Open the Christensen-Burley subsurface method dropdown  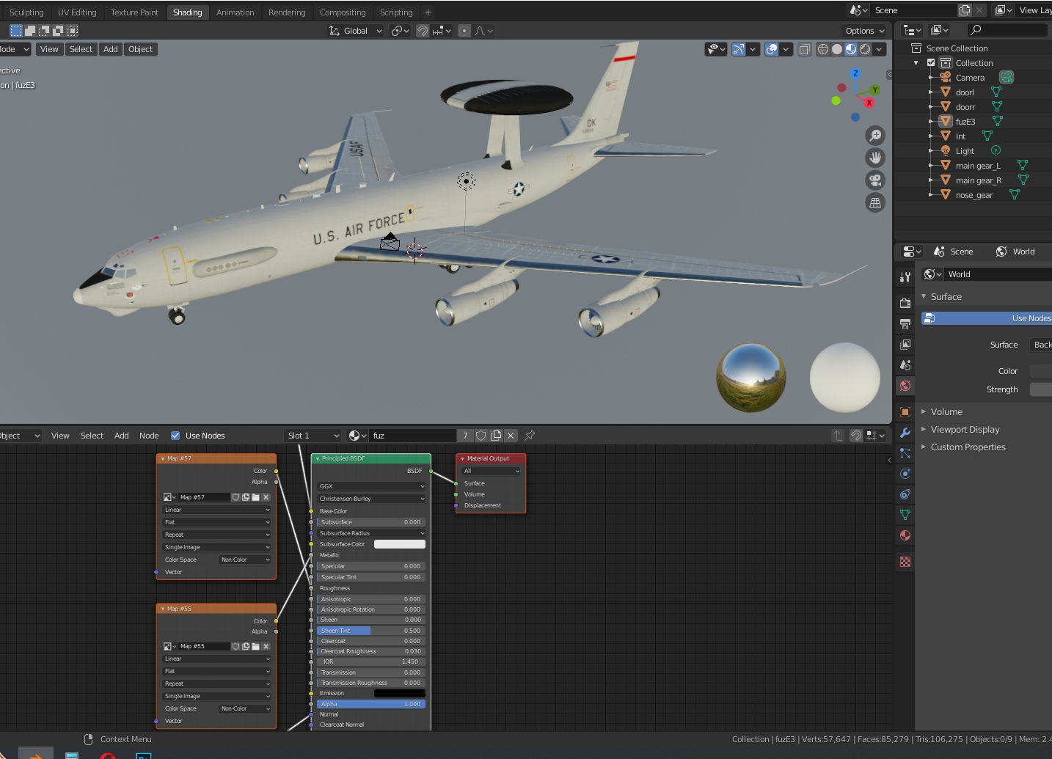[371, 499]
